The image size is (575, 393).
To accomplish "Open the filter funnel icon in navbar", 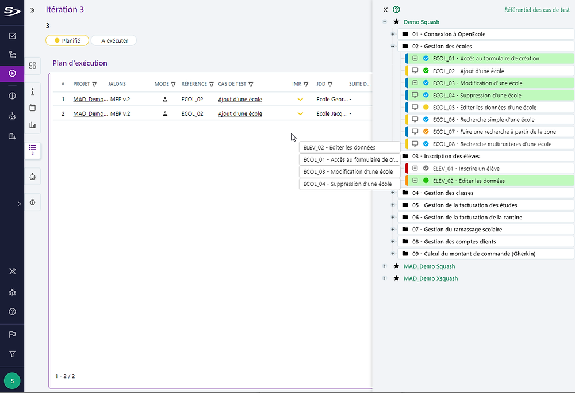I will click(12, 354).
